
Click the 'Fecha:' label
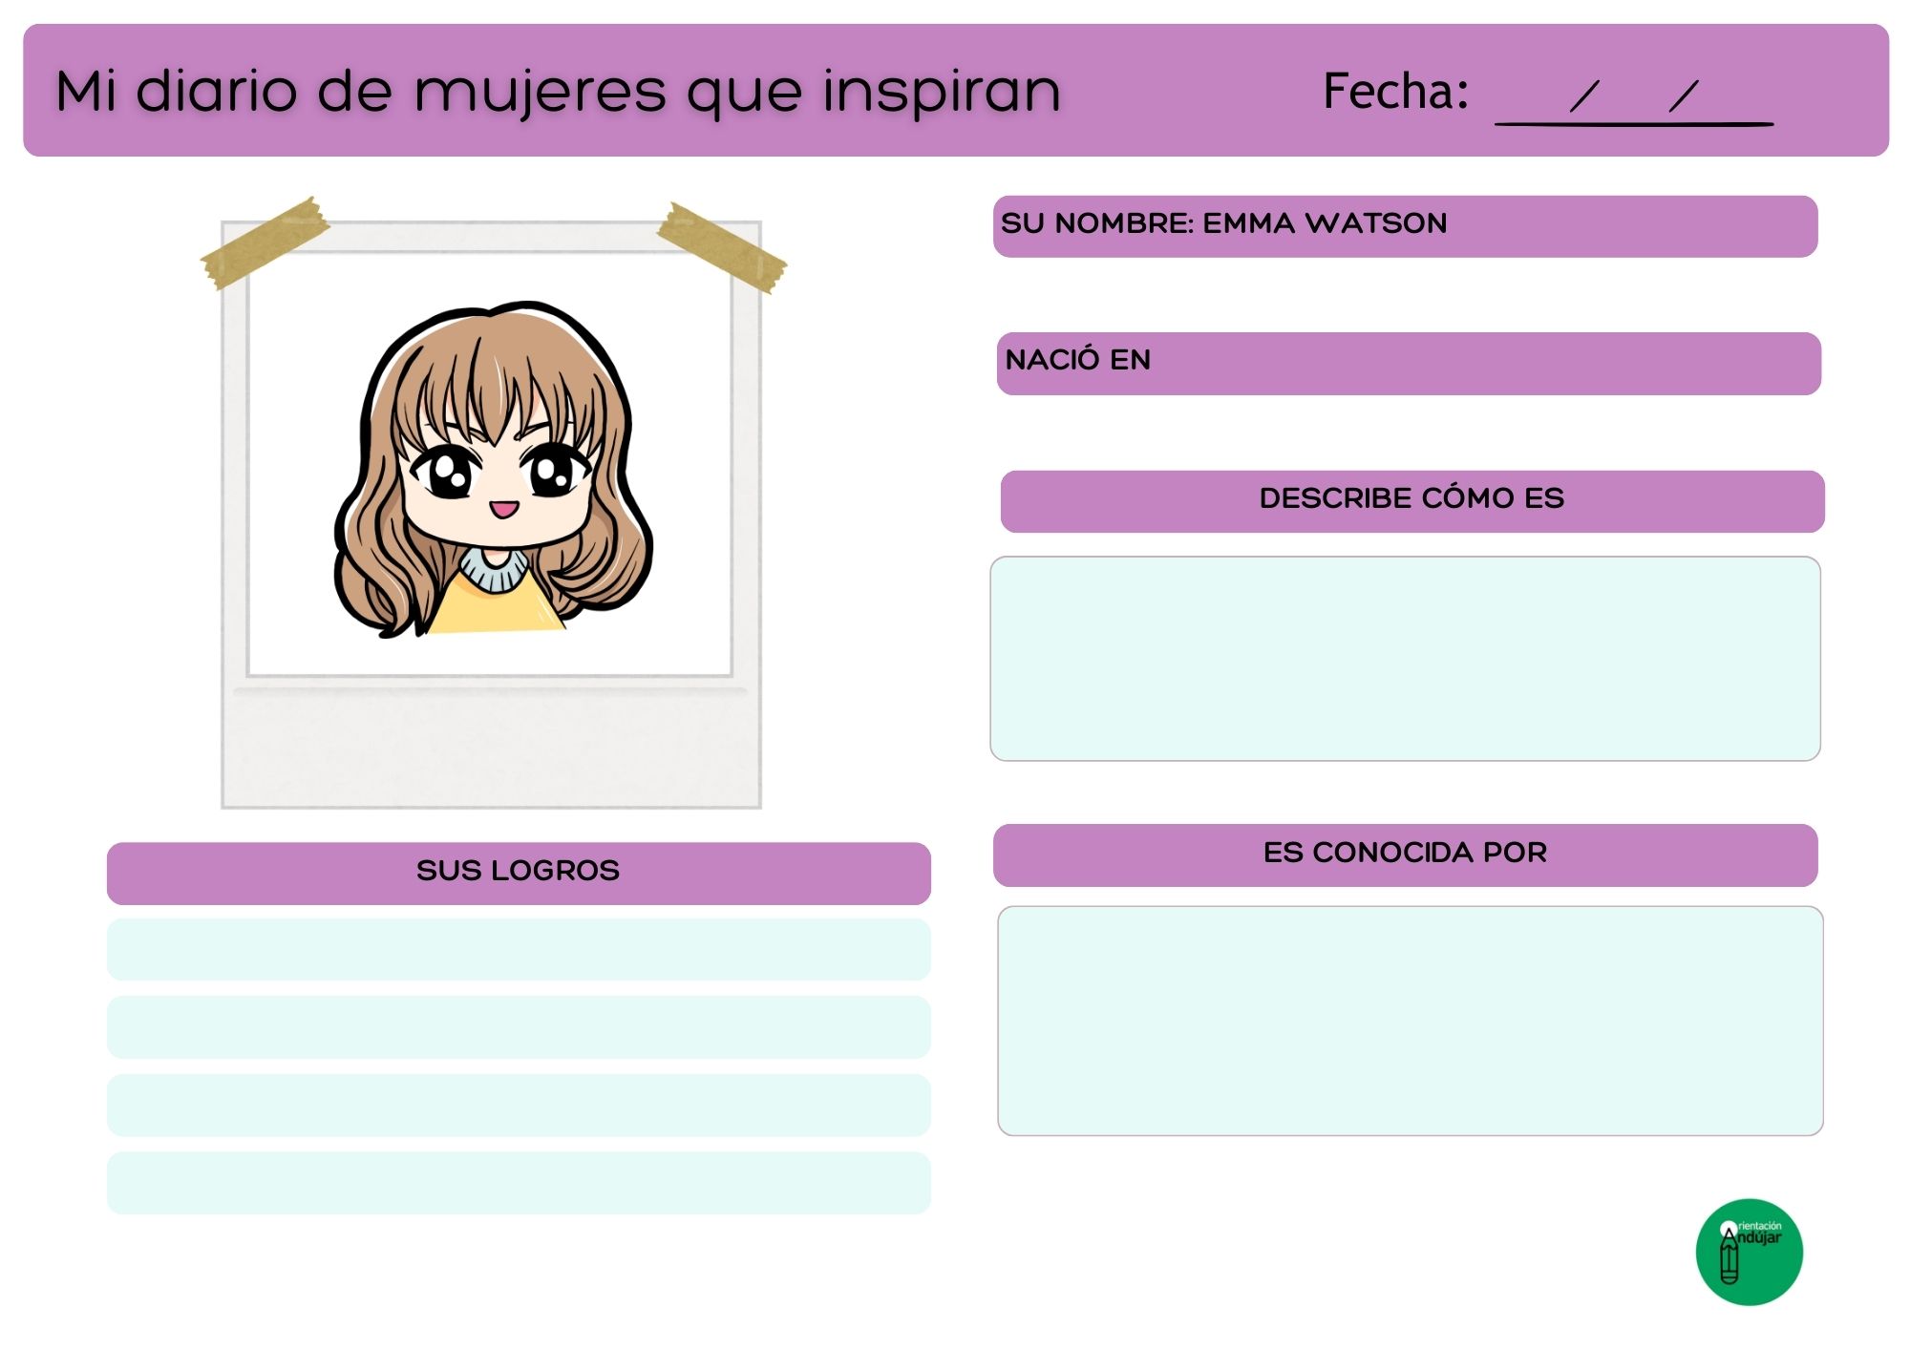(x=1395, y=92)
